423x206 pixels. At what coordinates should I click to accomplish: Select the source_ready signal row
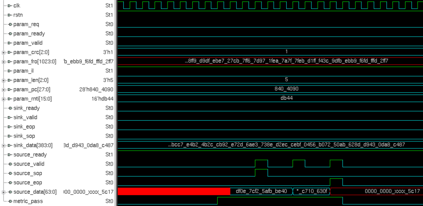point(29,155)
